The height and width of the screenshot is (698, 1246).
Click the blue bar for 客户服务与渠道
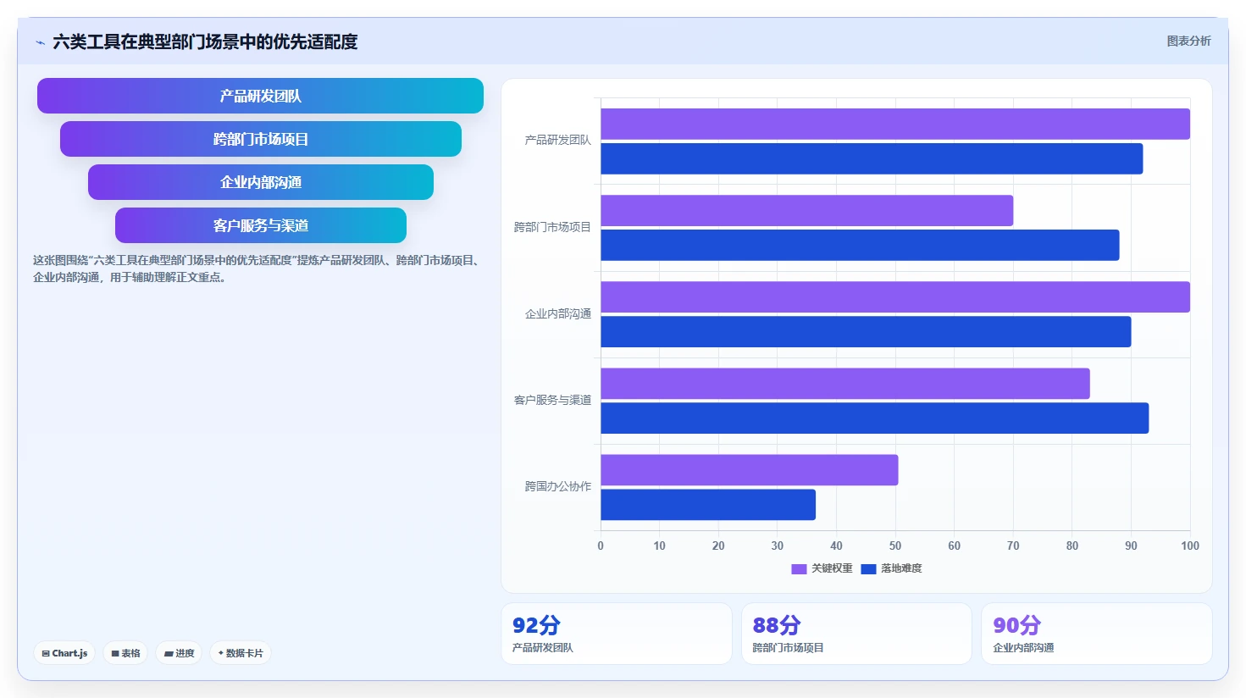click(875, 418)
